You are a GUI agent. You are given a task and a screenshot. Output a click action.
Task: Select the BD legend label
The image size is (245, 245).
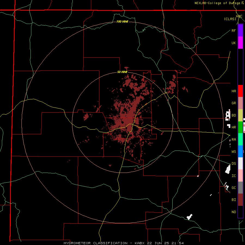coord(234,115)
